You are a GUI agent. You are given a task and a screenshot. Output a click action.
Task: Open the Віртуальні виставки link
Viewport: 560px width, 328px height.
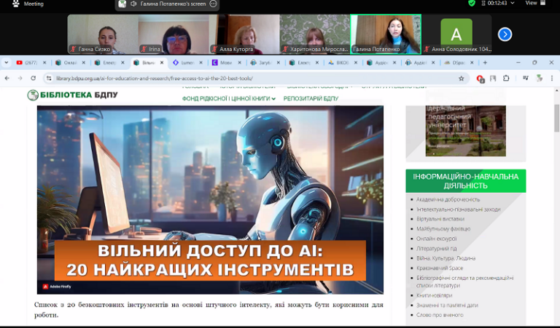click(x=440, y=219)
